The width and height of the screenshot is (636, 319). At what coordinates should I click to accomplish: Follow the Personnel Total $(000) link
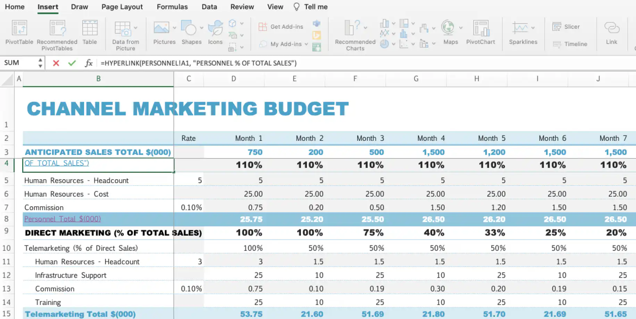coord(62,219)
